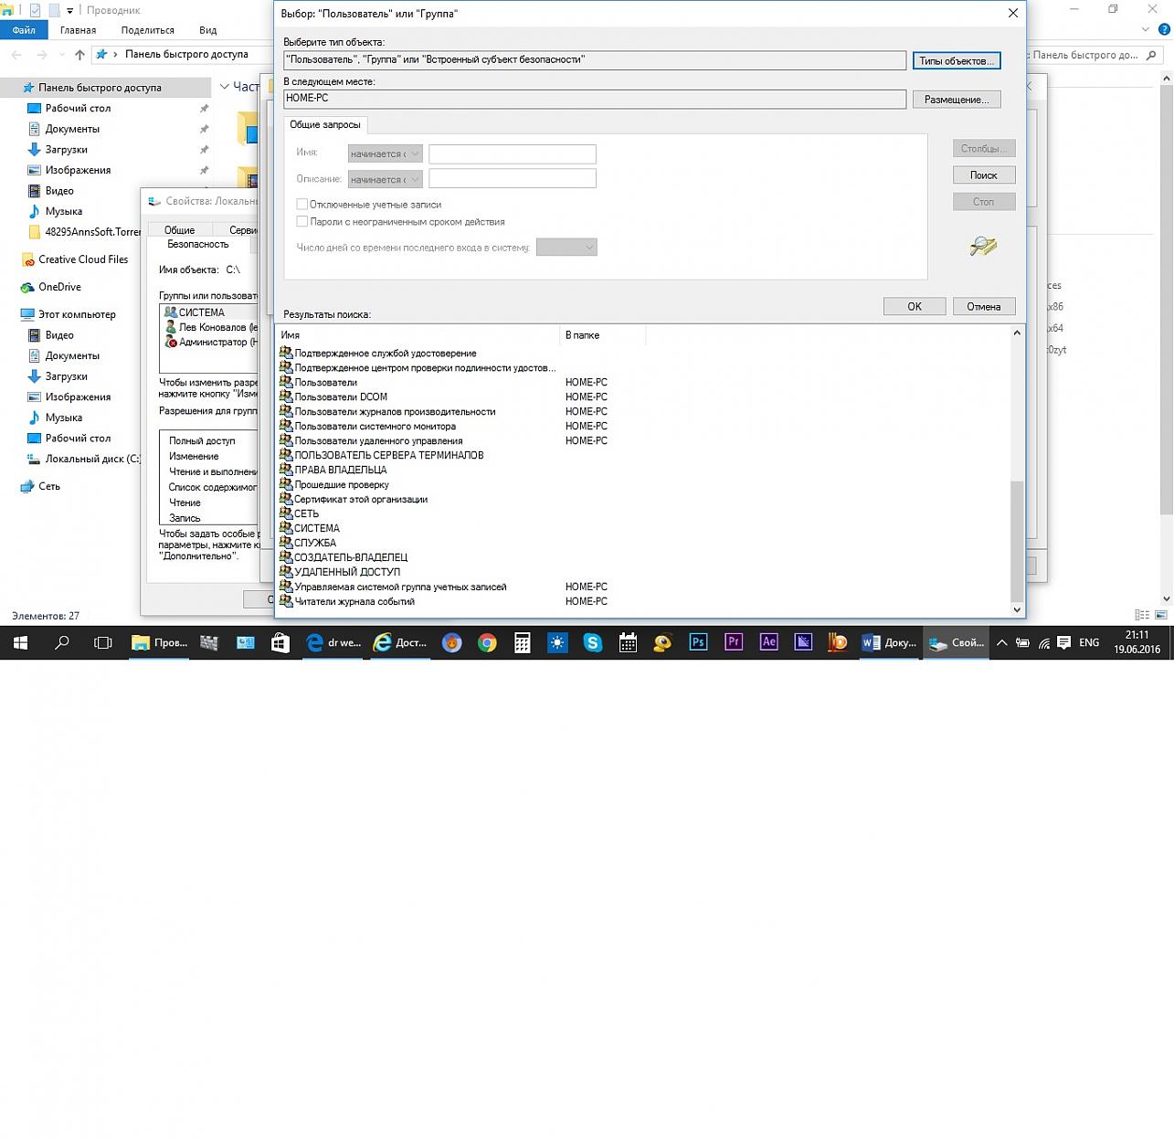Switch to Word document on the taskbar
This screenshot has width=1174, height=1142.
[x=888, y=642]
